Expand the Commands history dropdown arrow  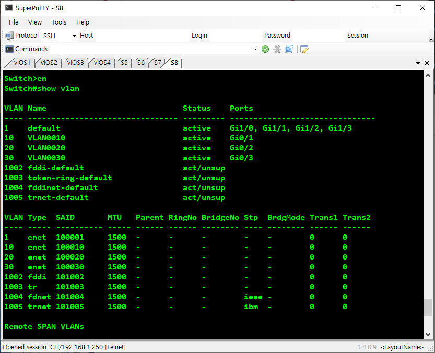(x=255, y=50)
